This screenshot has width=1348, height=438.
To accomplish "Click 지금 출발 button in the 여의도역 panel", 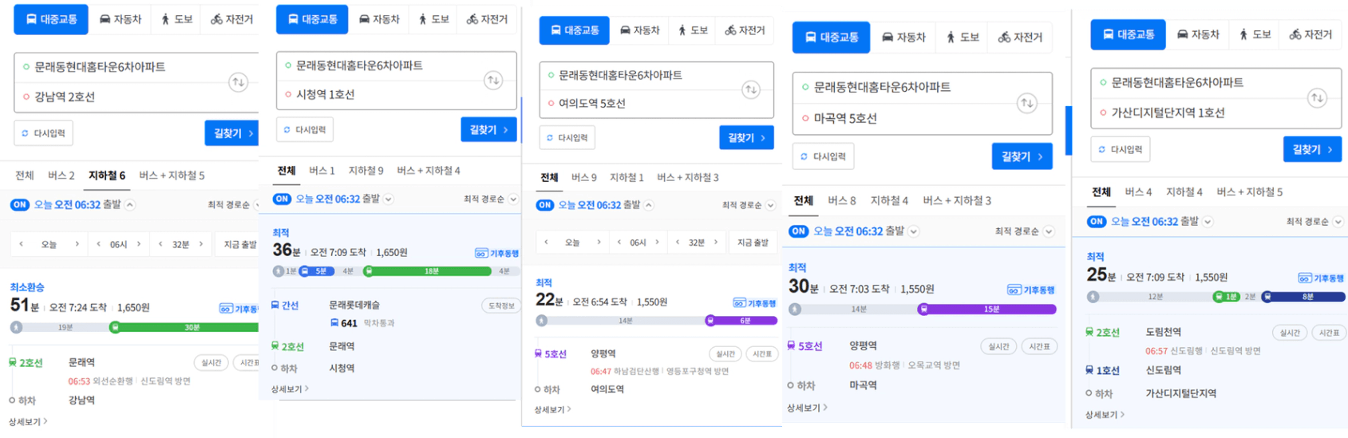I will pyautogui.click(x=753, y=243).
